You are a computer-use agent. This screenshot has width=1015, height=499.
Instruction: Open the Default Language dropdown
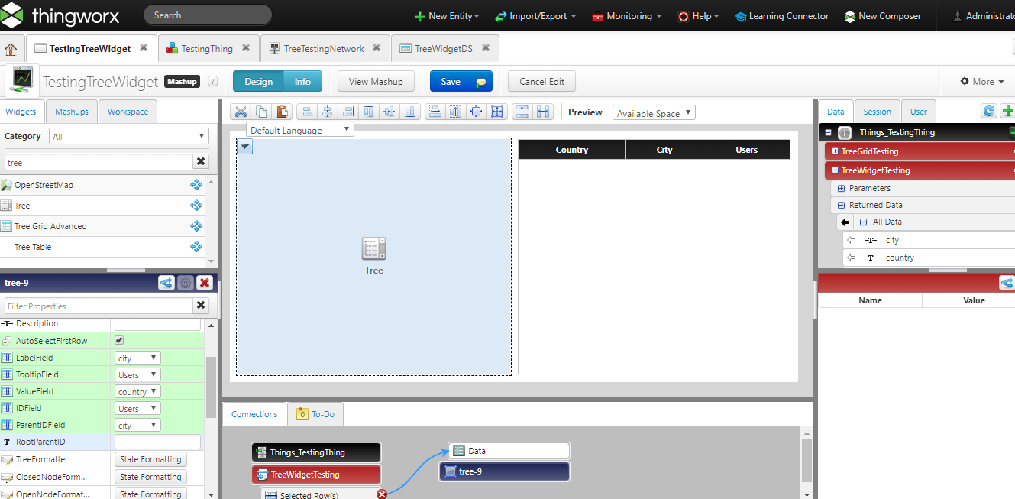(299, 129)
